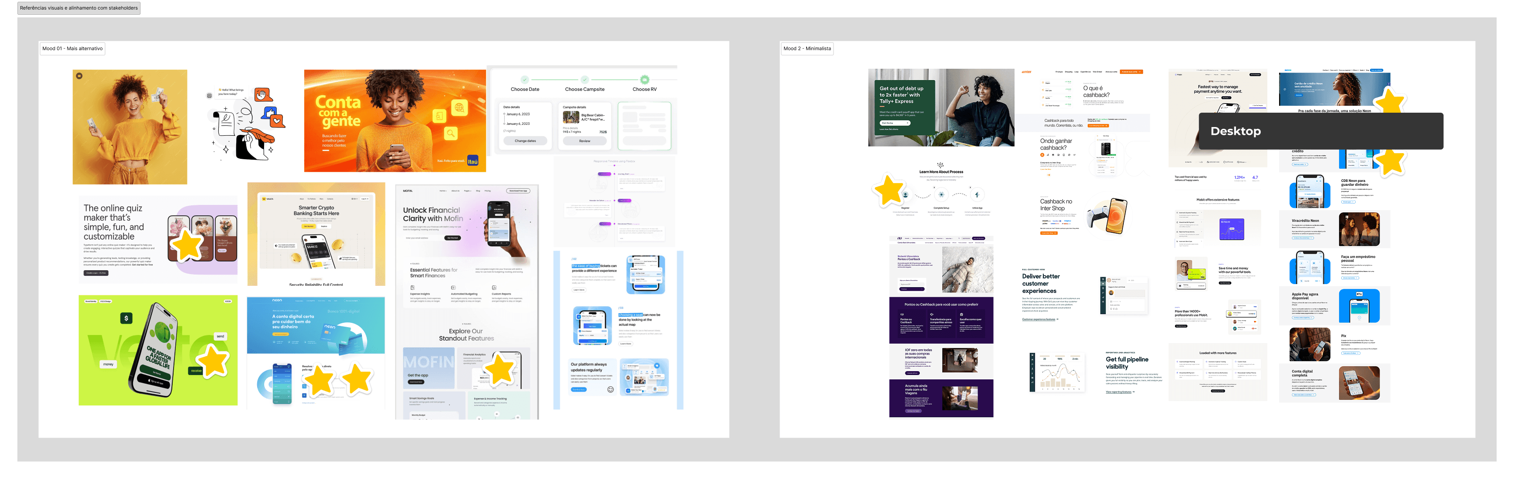Expand the Pages dropdown in Mofin navigation
This screenshot has height=479, width=1514.
[x=468, y=191]
